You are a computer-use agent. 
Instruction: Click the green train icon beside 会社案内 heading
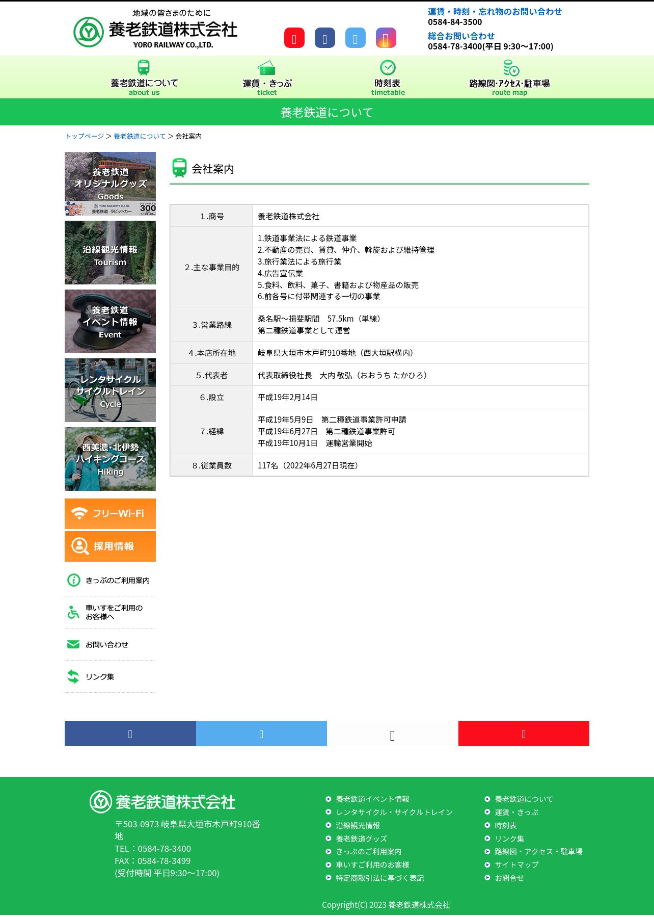coord(179,168)
